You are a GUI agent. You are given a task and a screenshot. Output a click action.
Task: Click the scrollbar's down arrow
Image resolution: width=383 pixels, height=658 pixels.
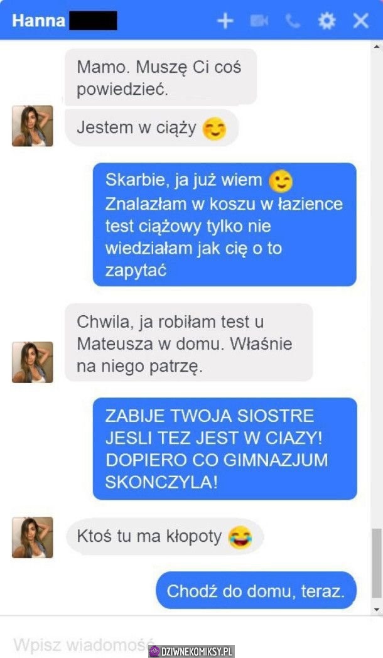(377, 609)
